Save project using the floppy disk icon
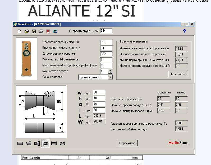Screen dimensions: 211x165 click(34, 31)
